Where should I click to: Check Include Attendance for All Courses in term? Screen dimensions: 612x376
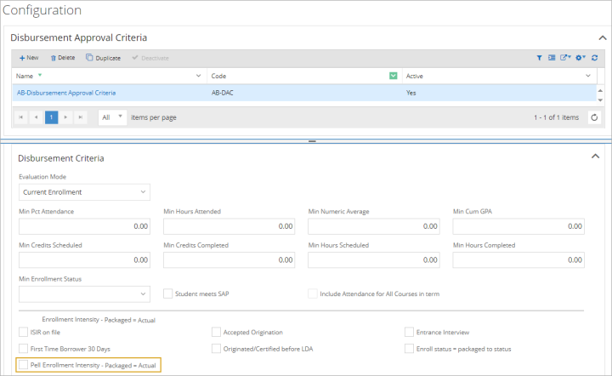(x=313, y=293)
